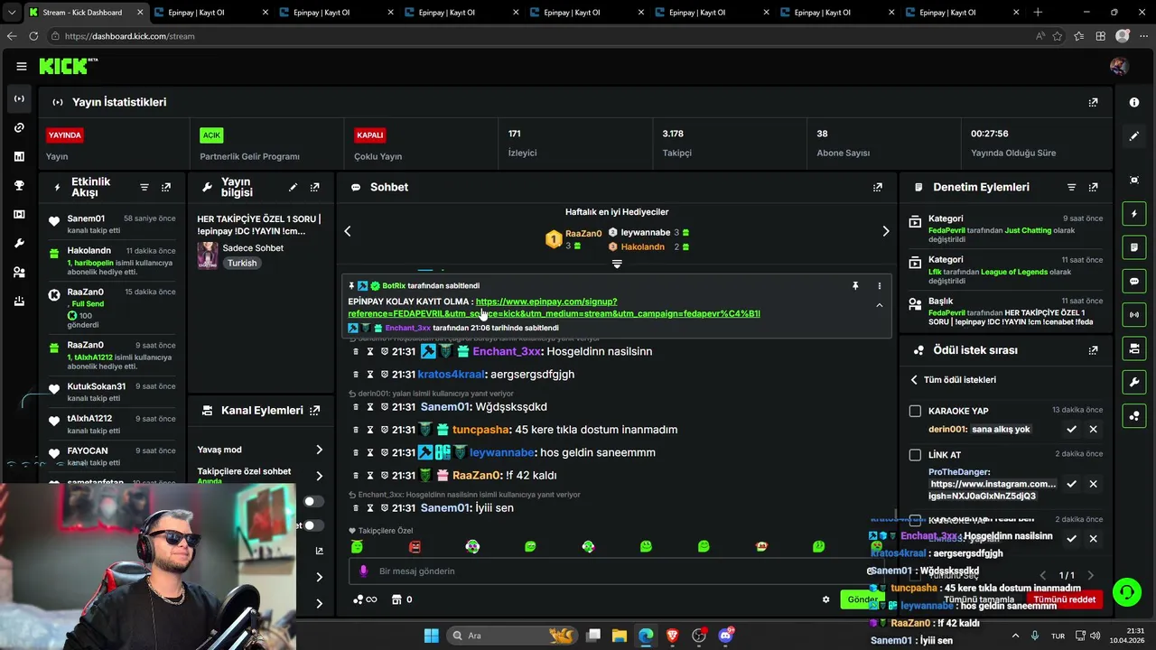
Task: Pop out the Denetim Eylemleri panel
Action: coord(1093,187)
